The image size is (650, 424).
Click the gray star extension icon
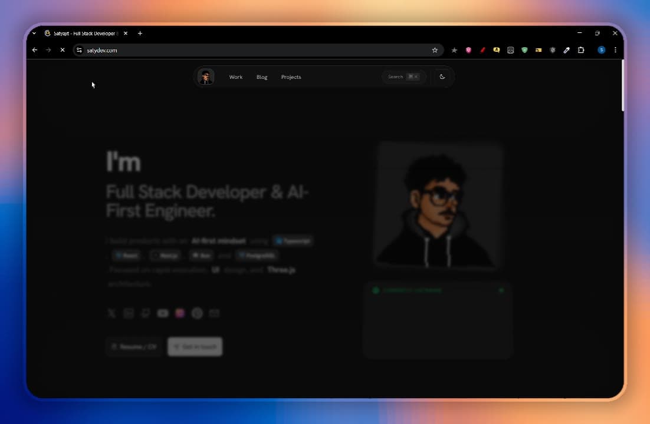tap(454, 50)
